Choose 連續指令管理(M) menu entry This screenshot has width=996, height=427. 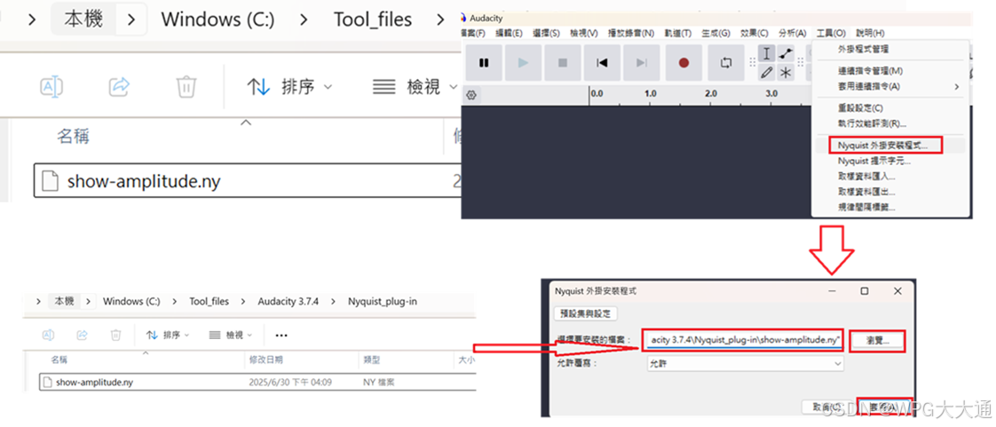(890, 70)
